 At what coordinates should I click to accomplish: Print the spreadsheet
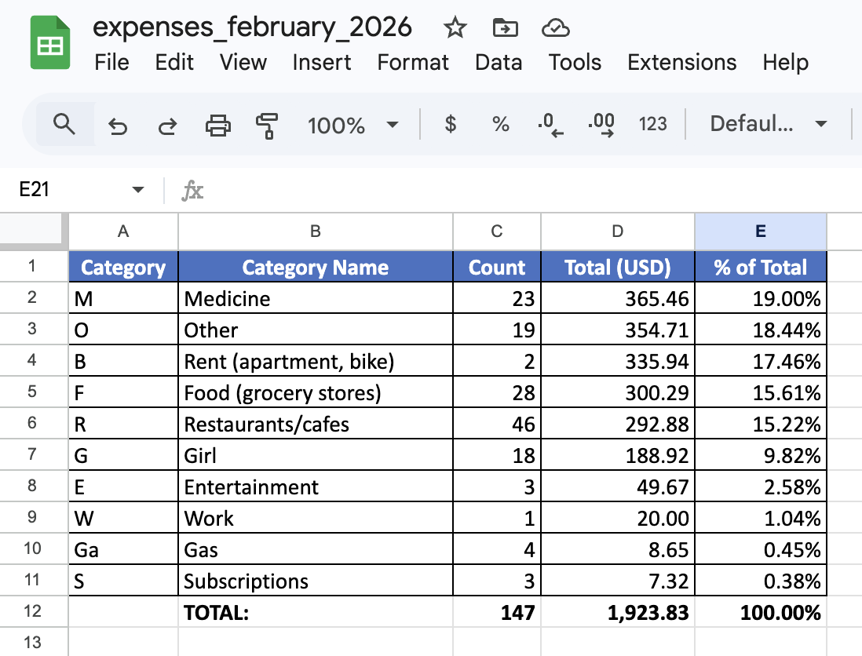[217, 126]
